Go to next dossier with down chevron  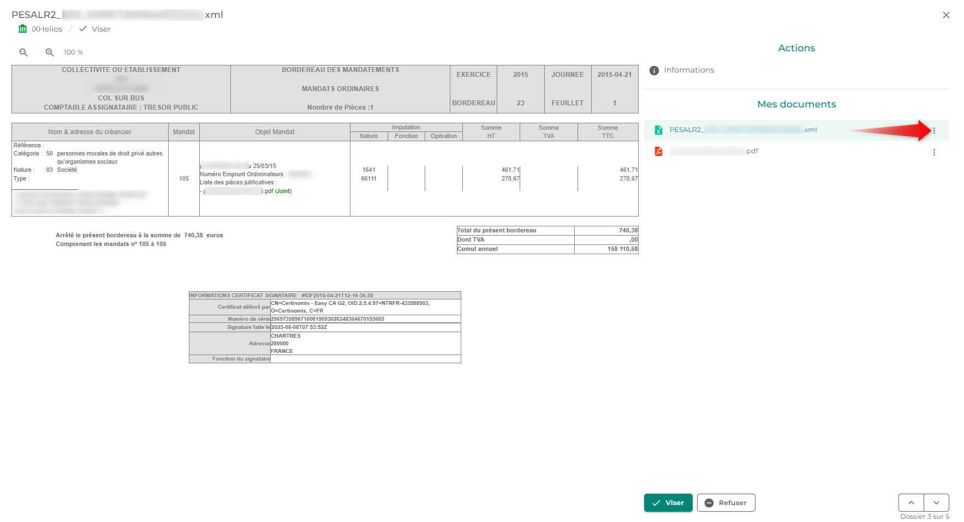click(x=936, y=502)
